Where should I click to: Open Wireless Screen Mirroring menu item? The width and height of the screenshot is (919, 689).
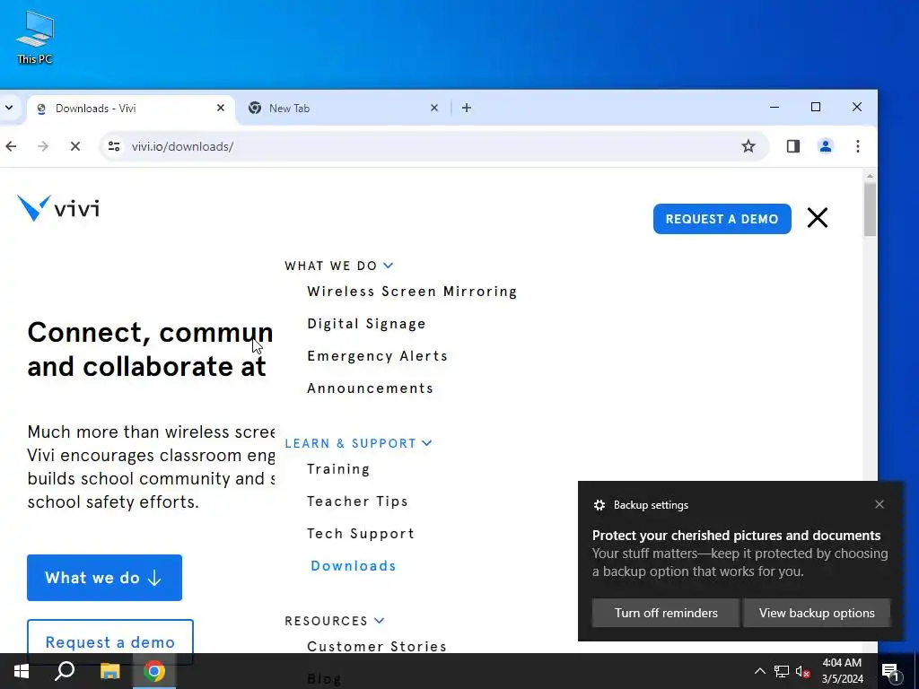pyautogui.click(x=412, y=292)
